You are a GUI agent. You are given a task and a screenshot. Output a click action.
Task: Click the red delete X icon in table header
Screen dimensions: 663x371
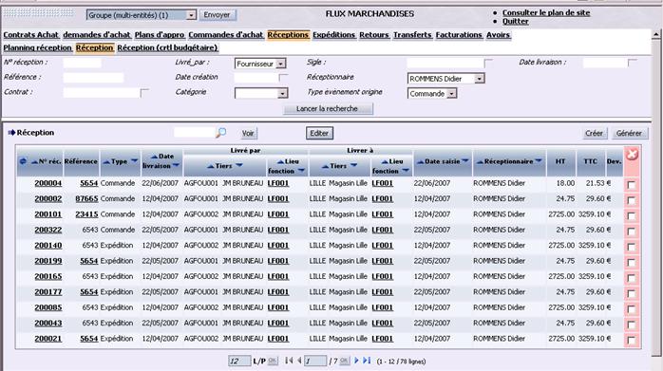pyautogui.click(x=632, y=155)
